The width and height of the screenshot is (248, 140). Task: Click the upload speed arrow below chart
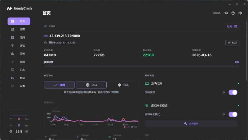coord(46,137)
